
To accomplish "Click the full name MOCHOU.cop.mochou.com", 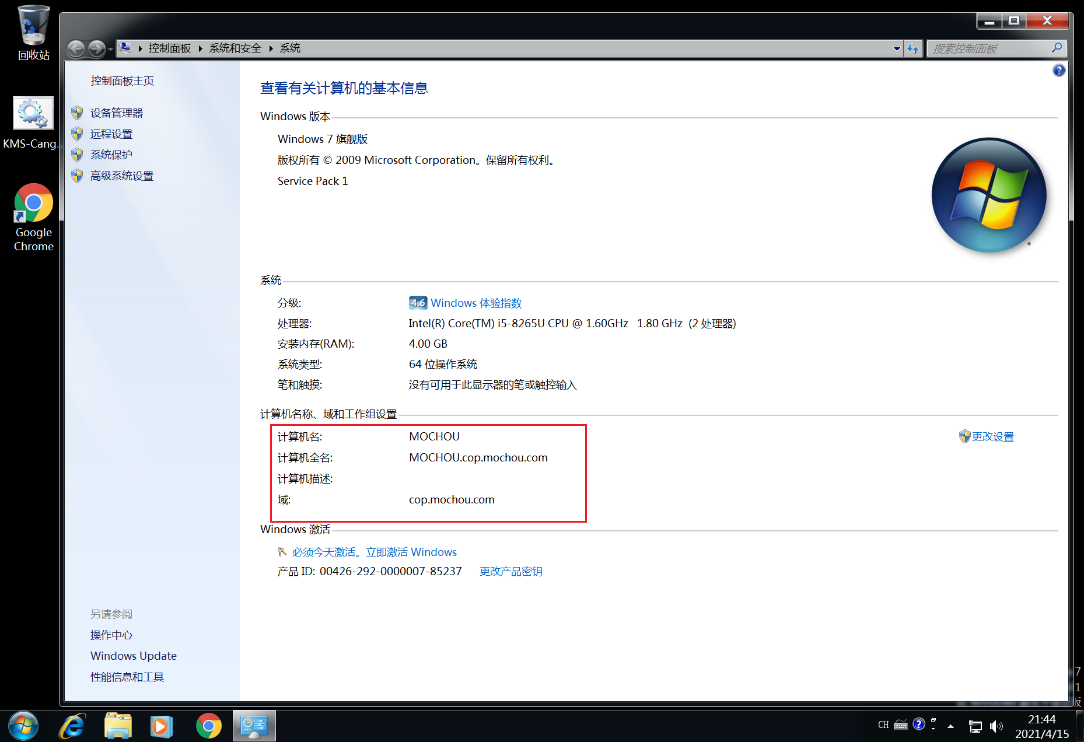I will 478,458.
